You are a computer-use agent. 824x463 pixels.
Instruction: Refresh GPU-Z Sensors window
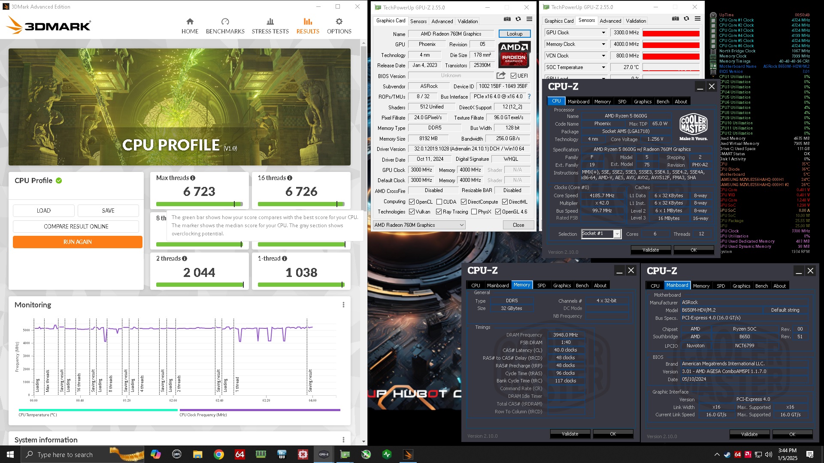point(687,19)
